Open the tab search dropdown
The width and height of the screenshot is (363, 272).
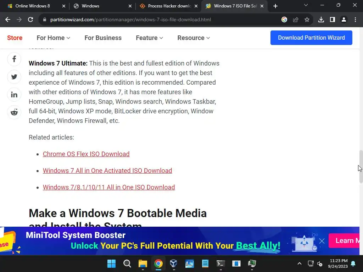(306, 5)
